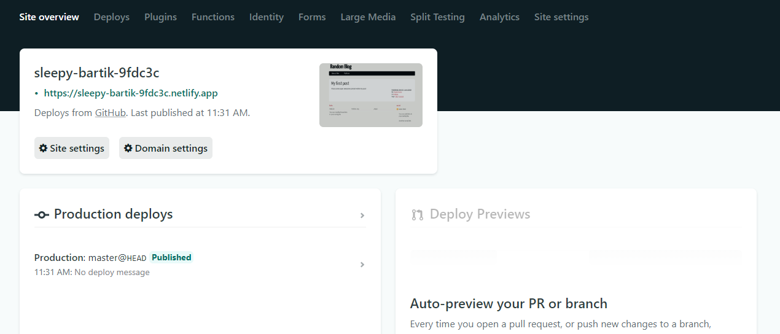The width and height of the screenshot is (780, 334).
Task: Expand Production deploys using its chevron
Action: pos(362,216)
